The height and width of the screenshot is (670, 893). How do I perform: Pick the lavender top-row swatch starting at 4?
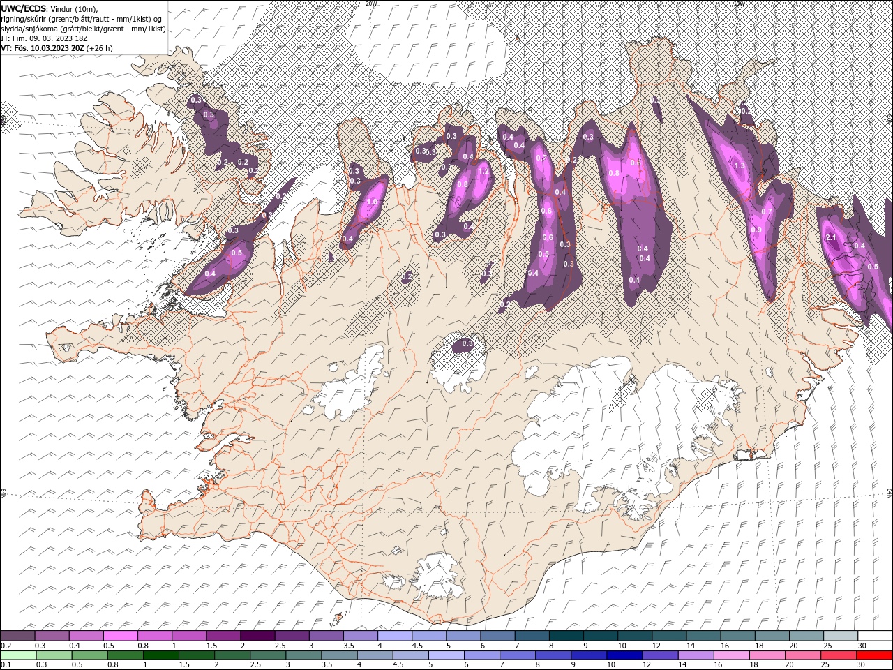click(x=394, y=636)
